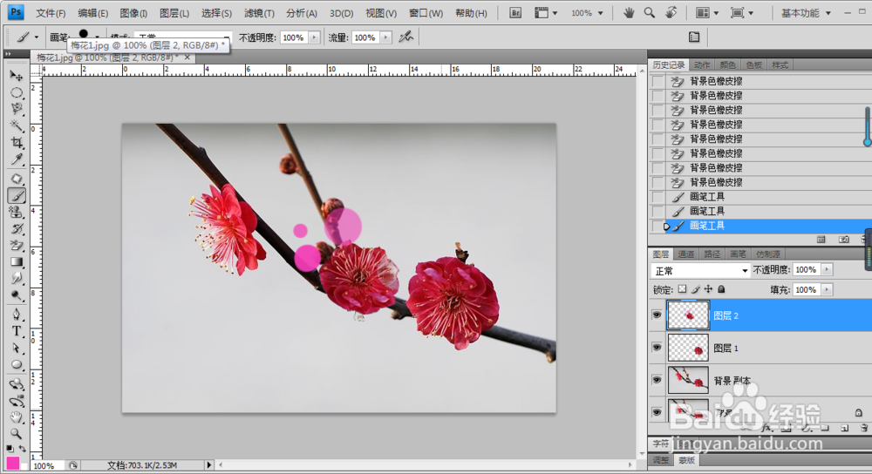Image resolution: width=872 pixels, height=474 pixels.
Task: Toggle lock transparent pixels
Action: [x=683, y=289]
